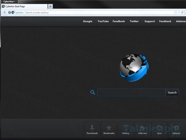Viewport: 186px width, 140px height.
Task: Open a new tab with the plus button
Action: 50,6
